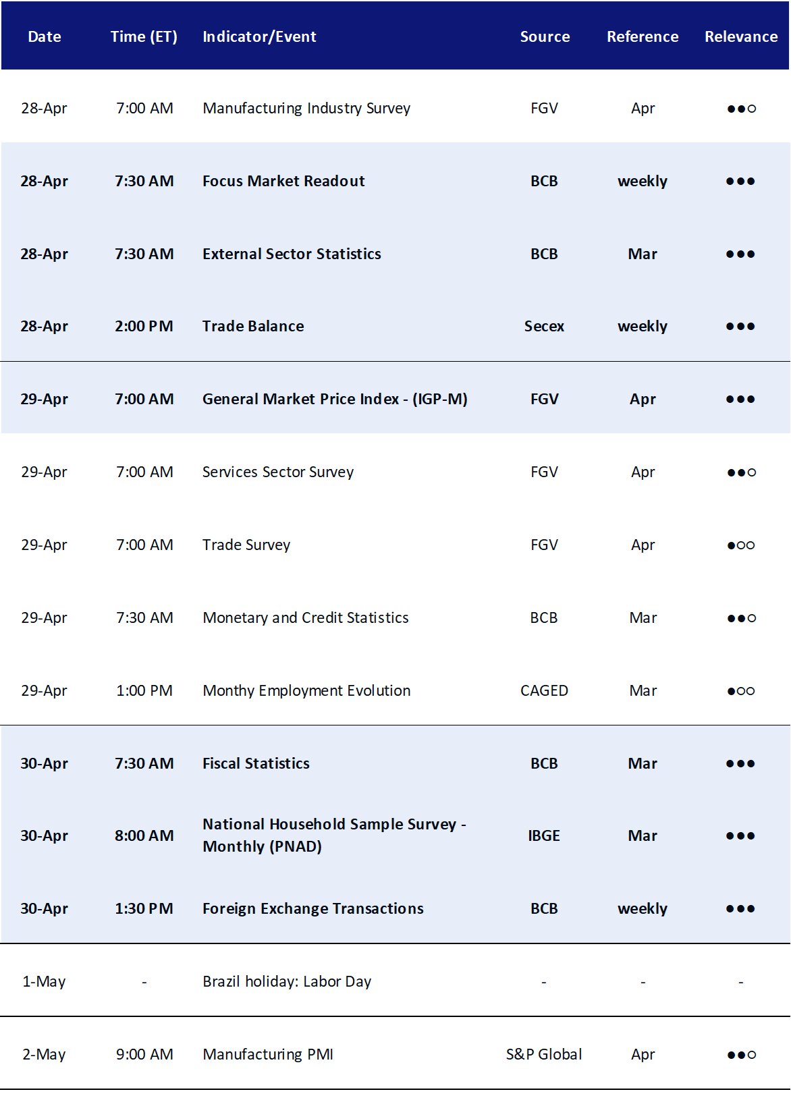This screenshot has height=1098, width=791.
Task: Click relevance dots for Foreign Exchange Transactions
Action: click(740, 909)
